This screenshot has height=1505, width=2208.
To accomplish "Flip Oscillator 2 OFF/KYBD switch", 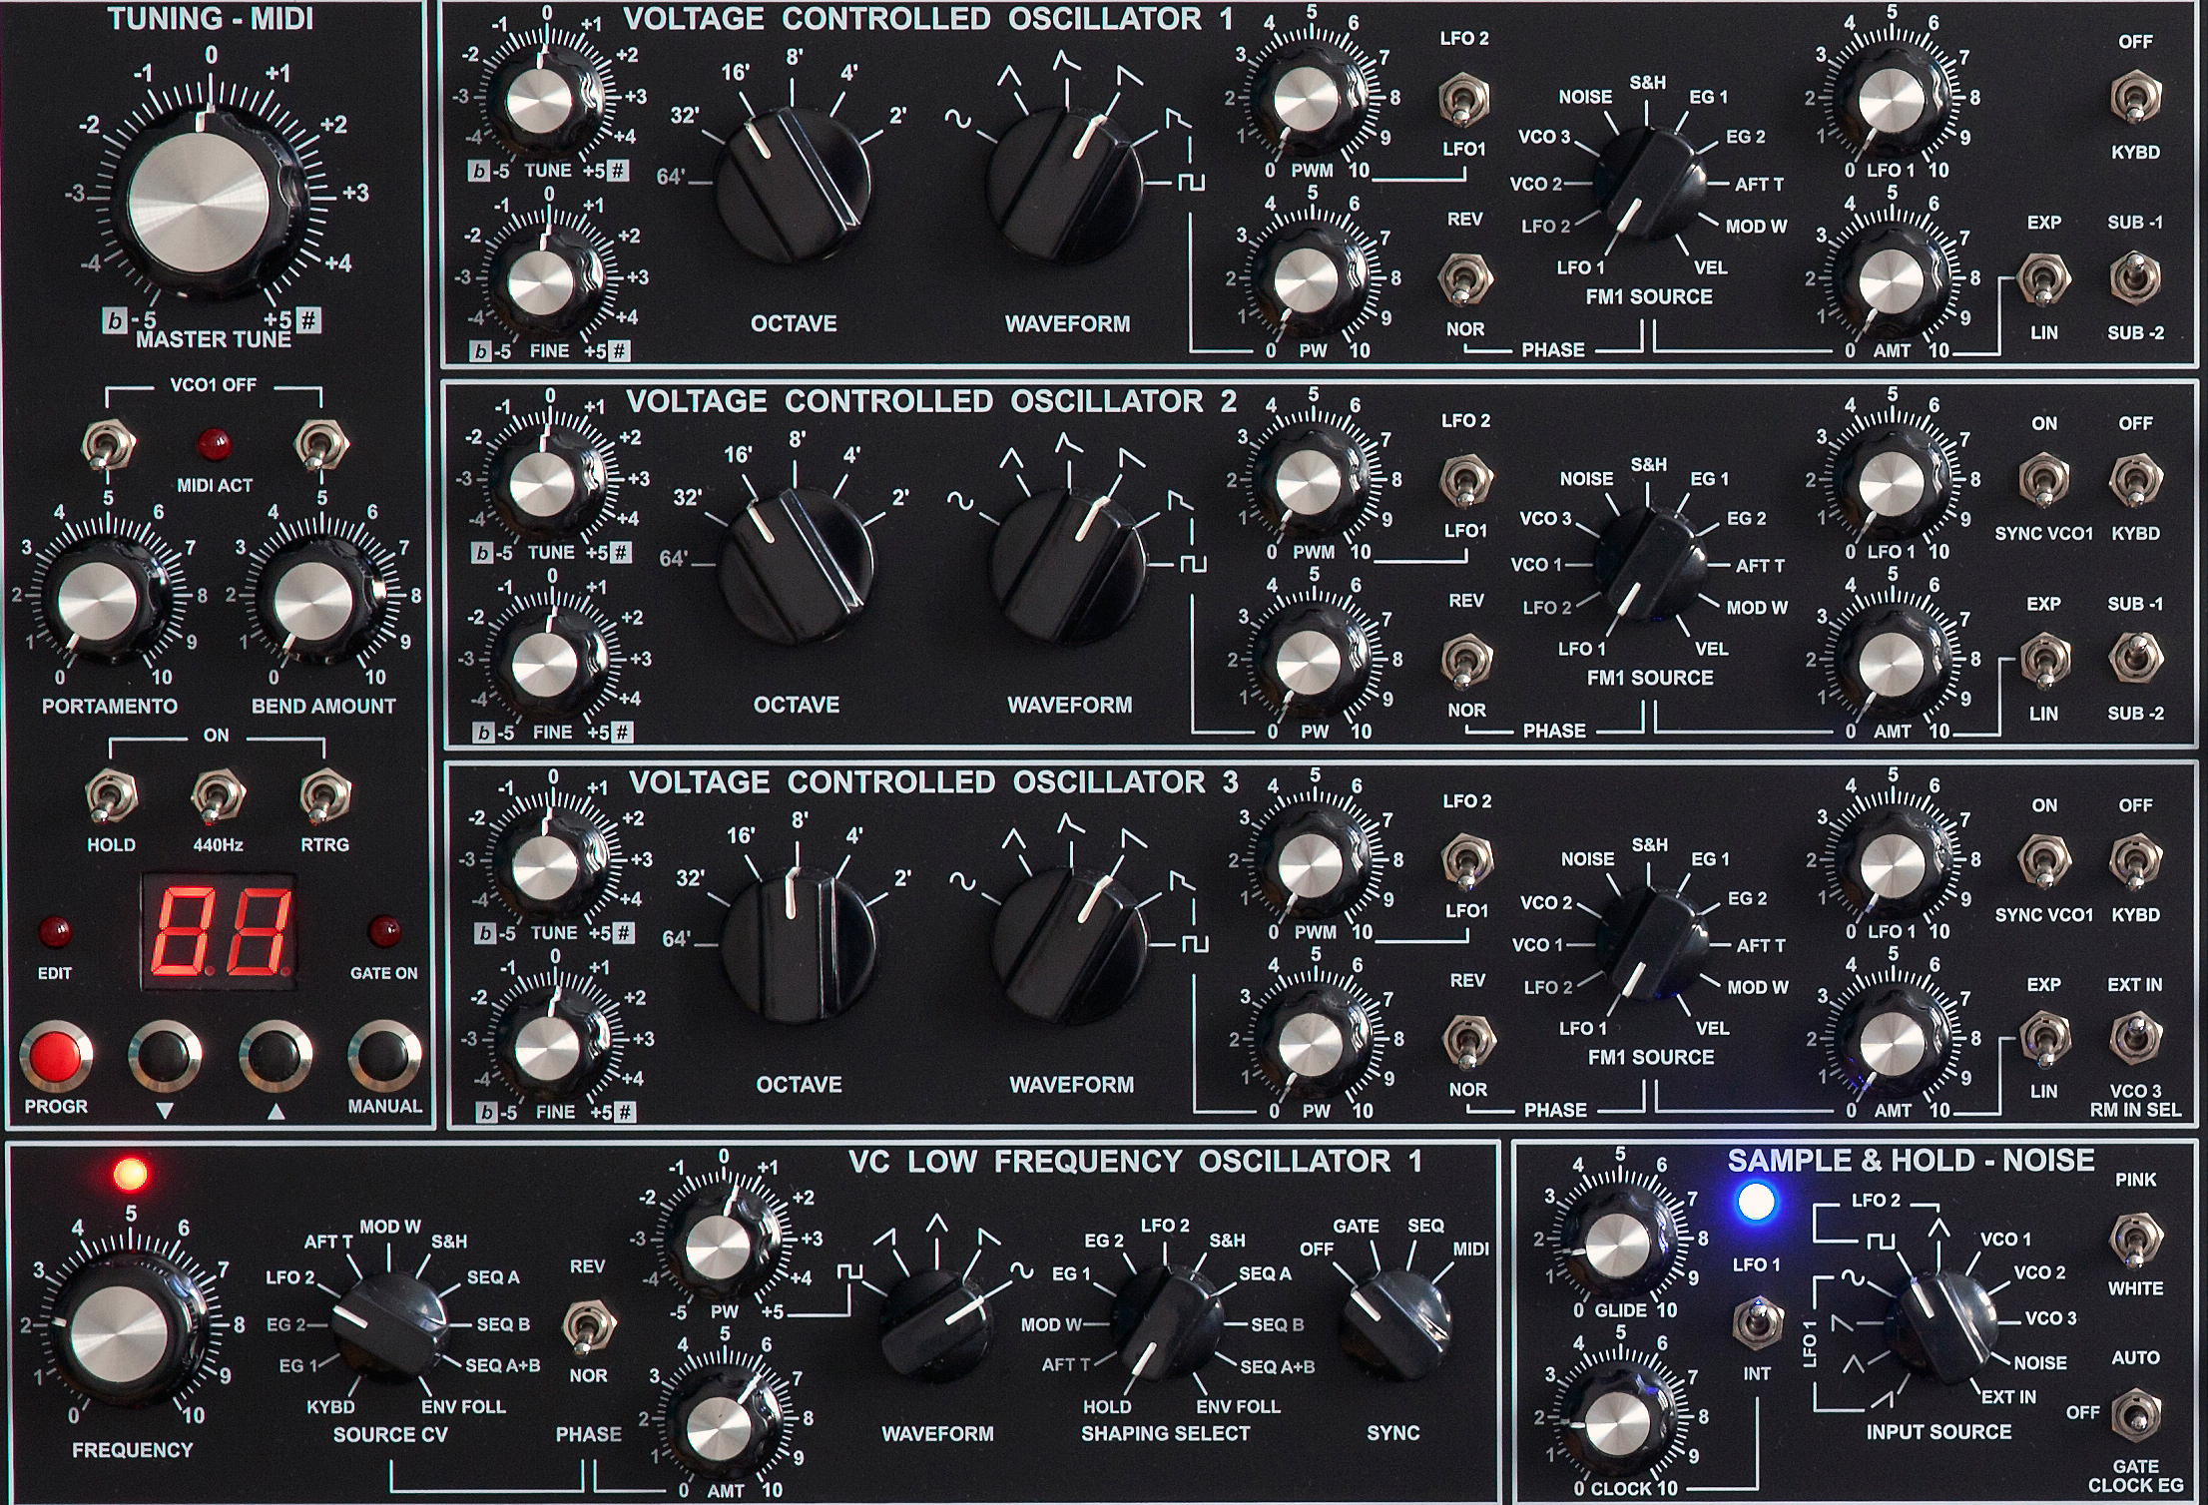I will coord(2135,479).
